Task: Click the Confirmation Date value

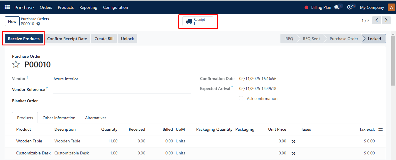Action: point(258,79)
